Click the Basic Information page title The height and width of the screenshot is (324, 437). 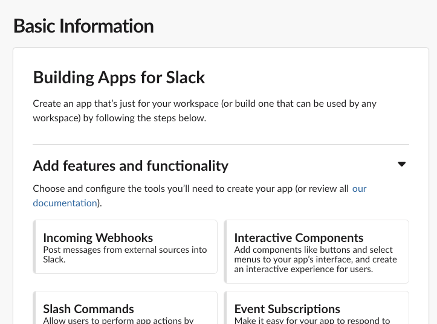(83, 26)
